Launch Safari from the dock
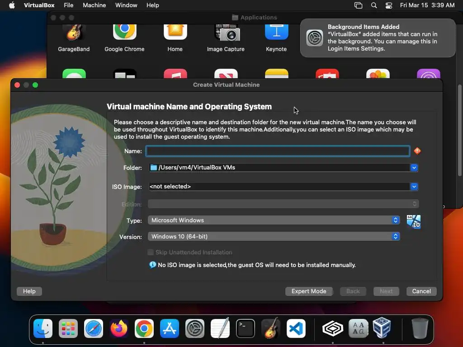Image resolution: width=463 pixels, height=347 pixels. coord(94,328)
